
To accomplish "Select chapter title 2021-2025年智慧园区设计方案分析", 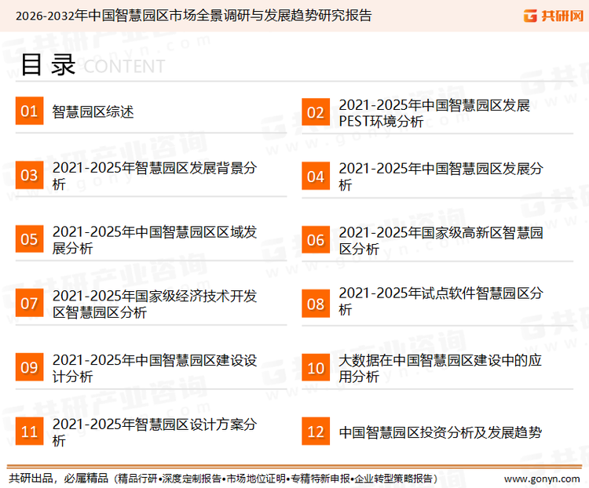I will click(x=155, y=432).
